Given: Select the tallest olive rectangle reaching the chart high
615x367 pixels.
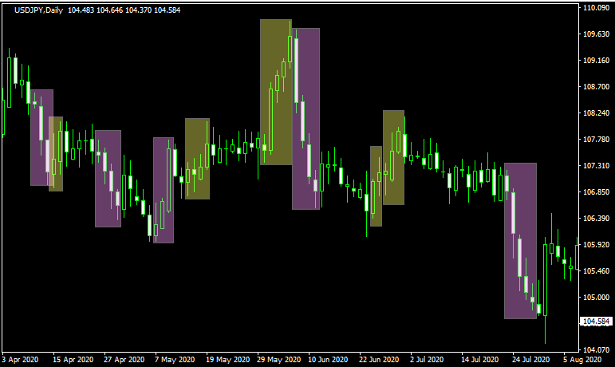Looking at the screenshot, I should pyautogui.click(x=276, y=92).
